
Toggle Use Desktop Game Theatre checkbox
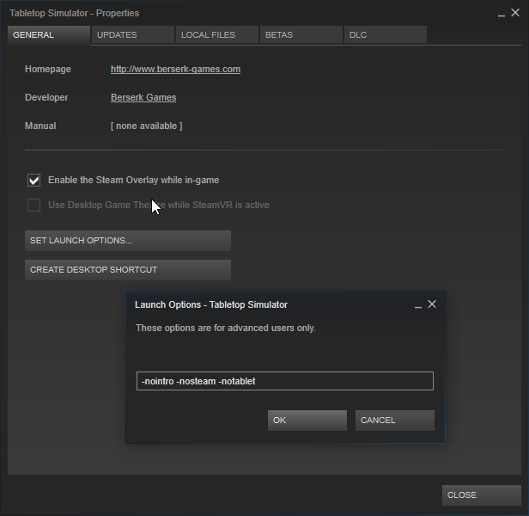pyautogui.click(x=33, y=206)
